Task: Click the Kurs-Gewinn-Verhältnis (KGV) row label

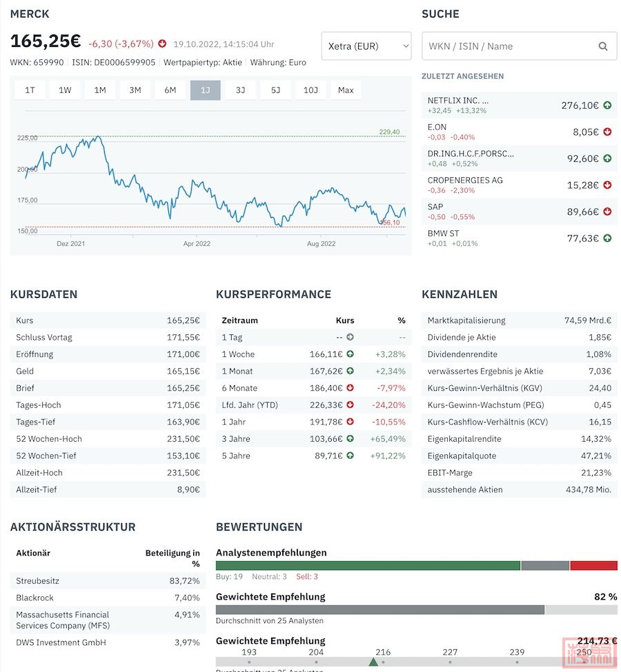Action: click(x=484, y=388)
